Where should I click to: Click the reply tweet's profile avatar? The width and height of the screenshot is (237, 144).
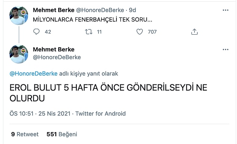19,54
